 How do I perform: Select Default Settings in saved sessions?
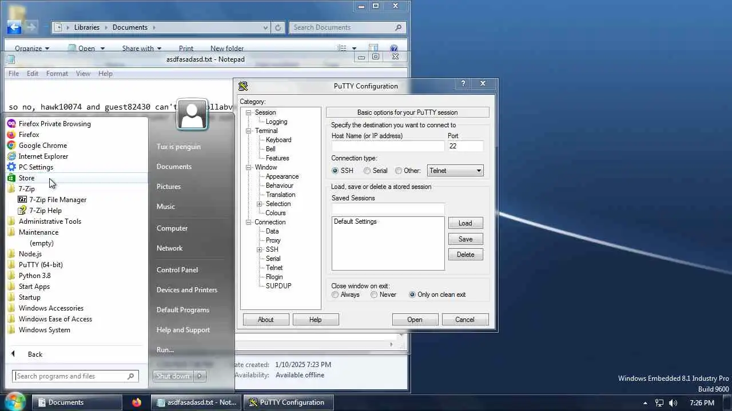[355, 221]
